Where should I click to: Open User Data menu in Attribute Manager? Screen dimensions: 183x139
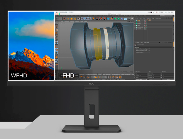[x=146, y=43]
